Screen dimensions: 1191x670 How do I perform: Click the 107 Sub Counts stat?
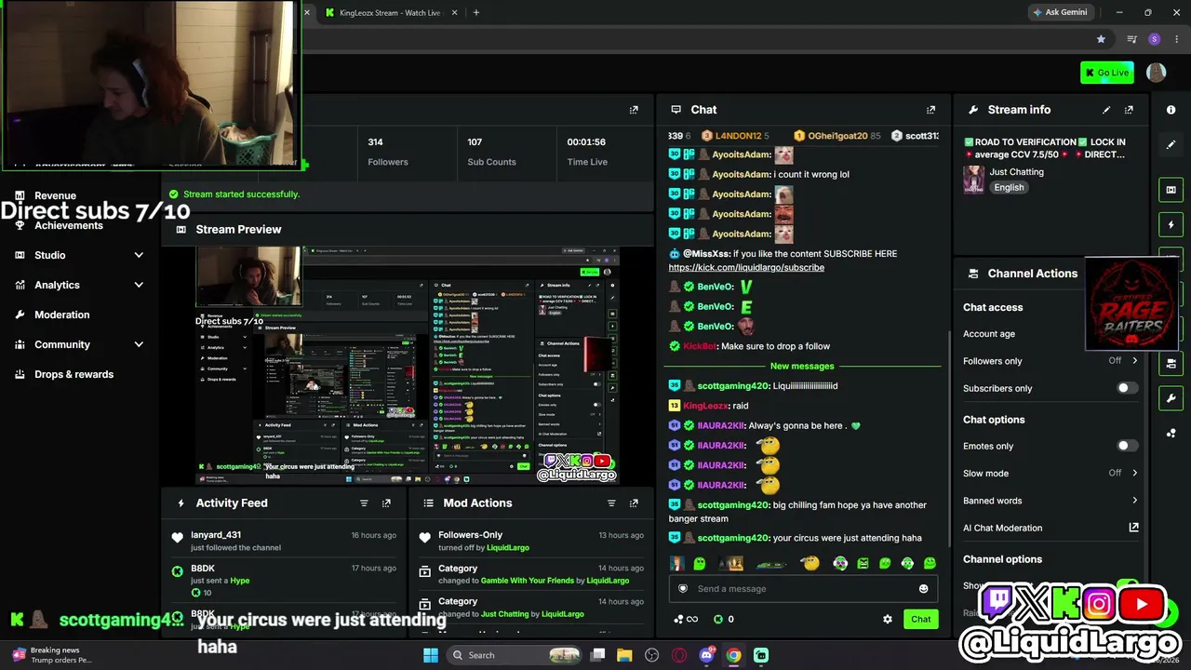pos(491,152)
